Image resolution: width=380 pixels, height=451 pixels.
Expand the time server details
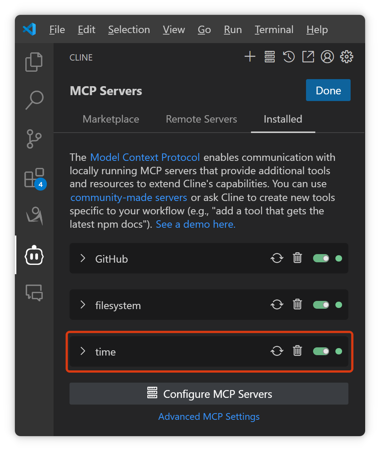(x=83, y=351)
